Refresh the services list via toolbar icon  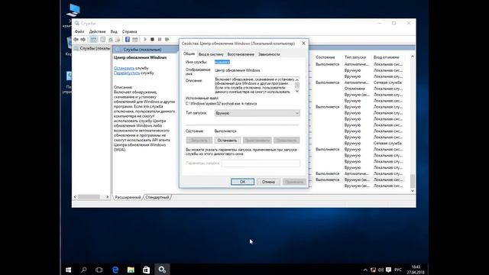(x=110, y=40)
